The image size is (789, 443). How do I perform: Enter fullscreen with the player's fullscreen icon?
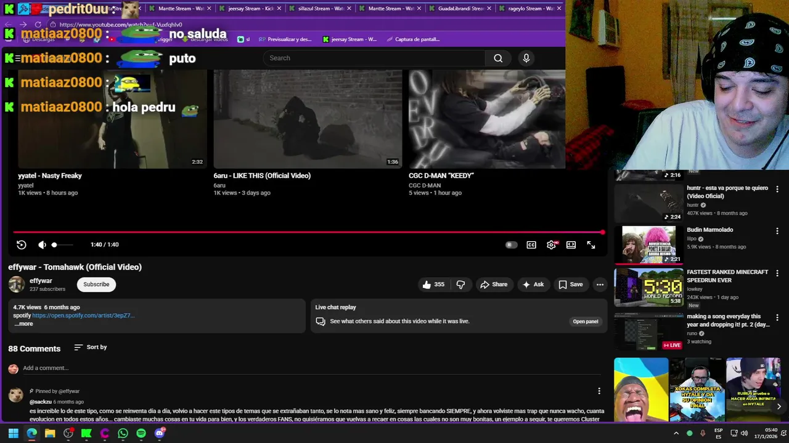coord(591,245)
